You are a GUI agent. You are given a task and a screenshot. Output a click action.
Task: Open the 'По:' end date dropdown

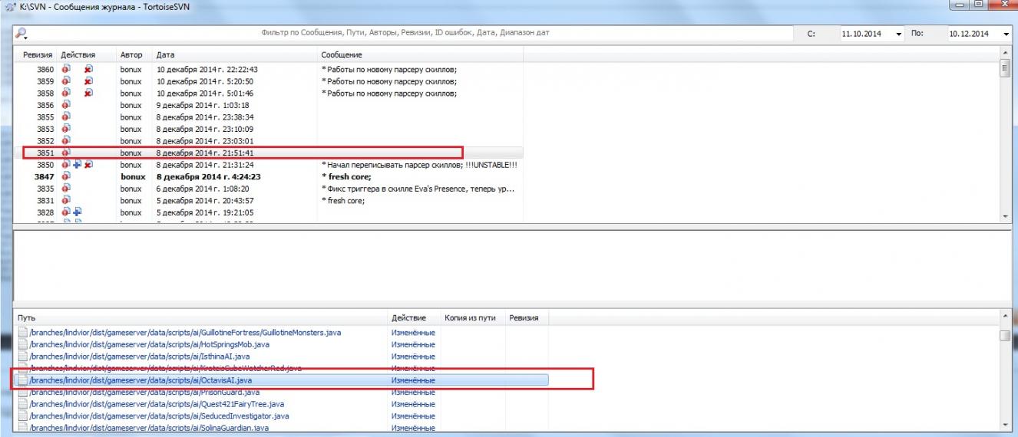click(1006, 34)
